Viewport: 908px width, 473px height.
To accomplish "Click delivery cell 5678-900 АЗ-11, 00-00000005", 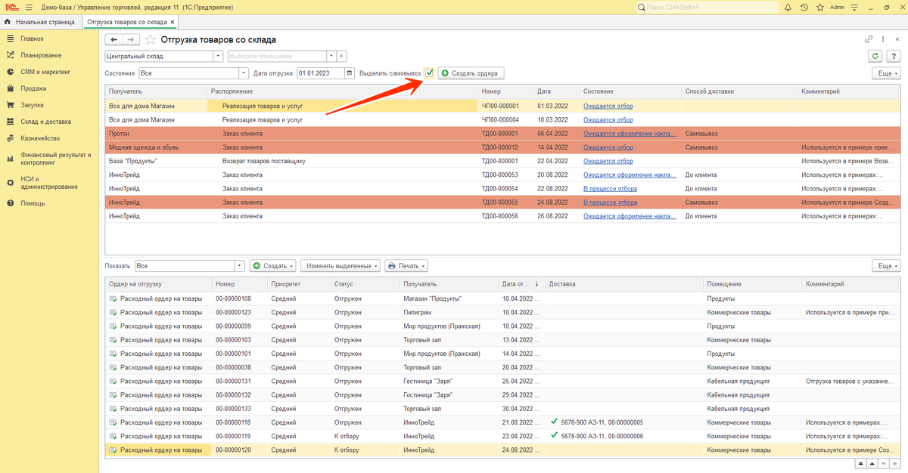I will [x=624, y=422].
